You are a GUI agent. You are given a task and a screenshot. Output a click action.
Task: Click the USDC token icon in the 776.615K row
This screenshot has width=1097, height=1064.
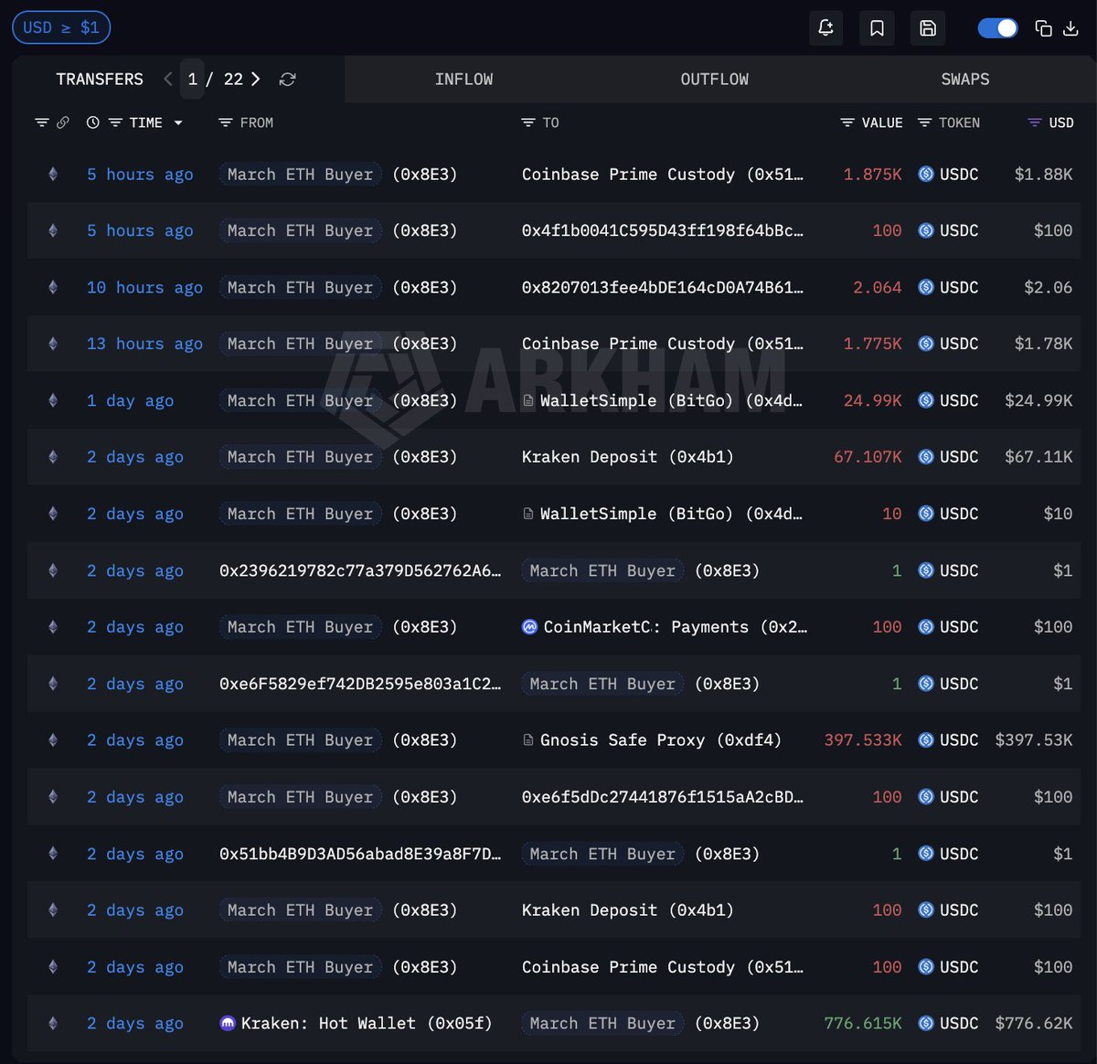coord(926,1024)
